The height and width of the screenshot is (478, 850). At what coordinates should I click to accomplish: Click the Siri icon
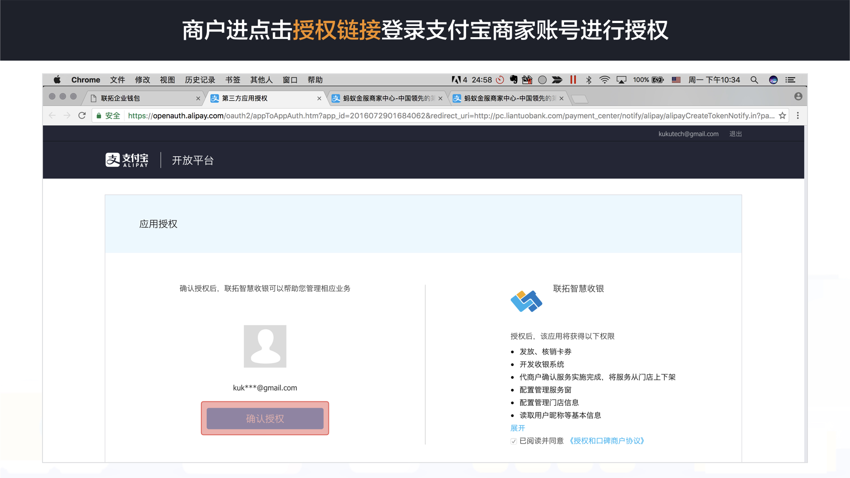point(773,80)
